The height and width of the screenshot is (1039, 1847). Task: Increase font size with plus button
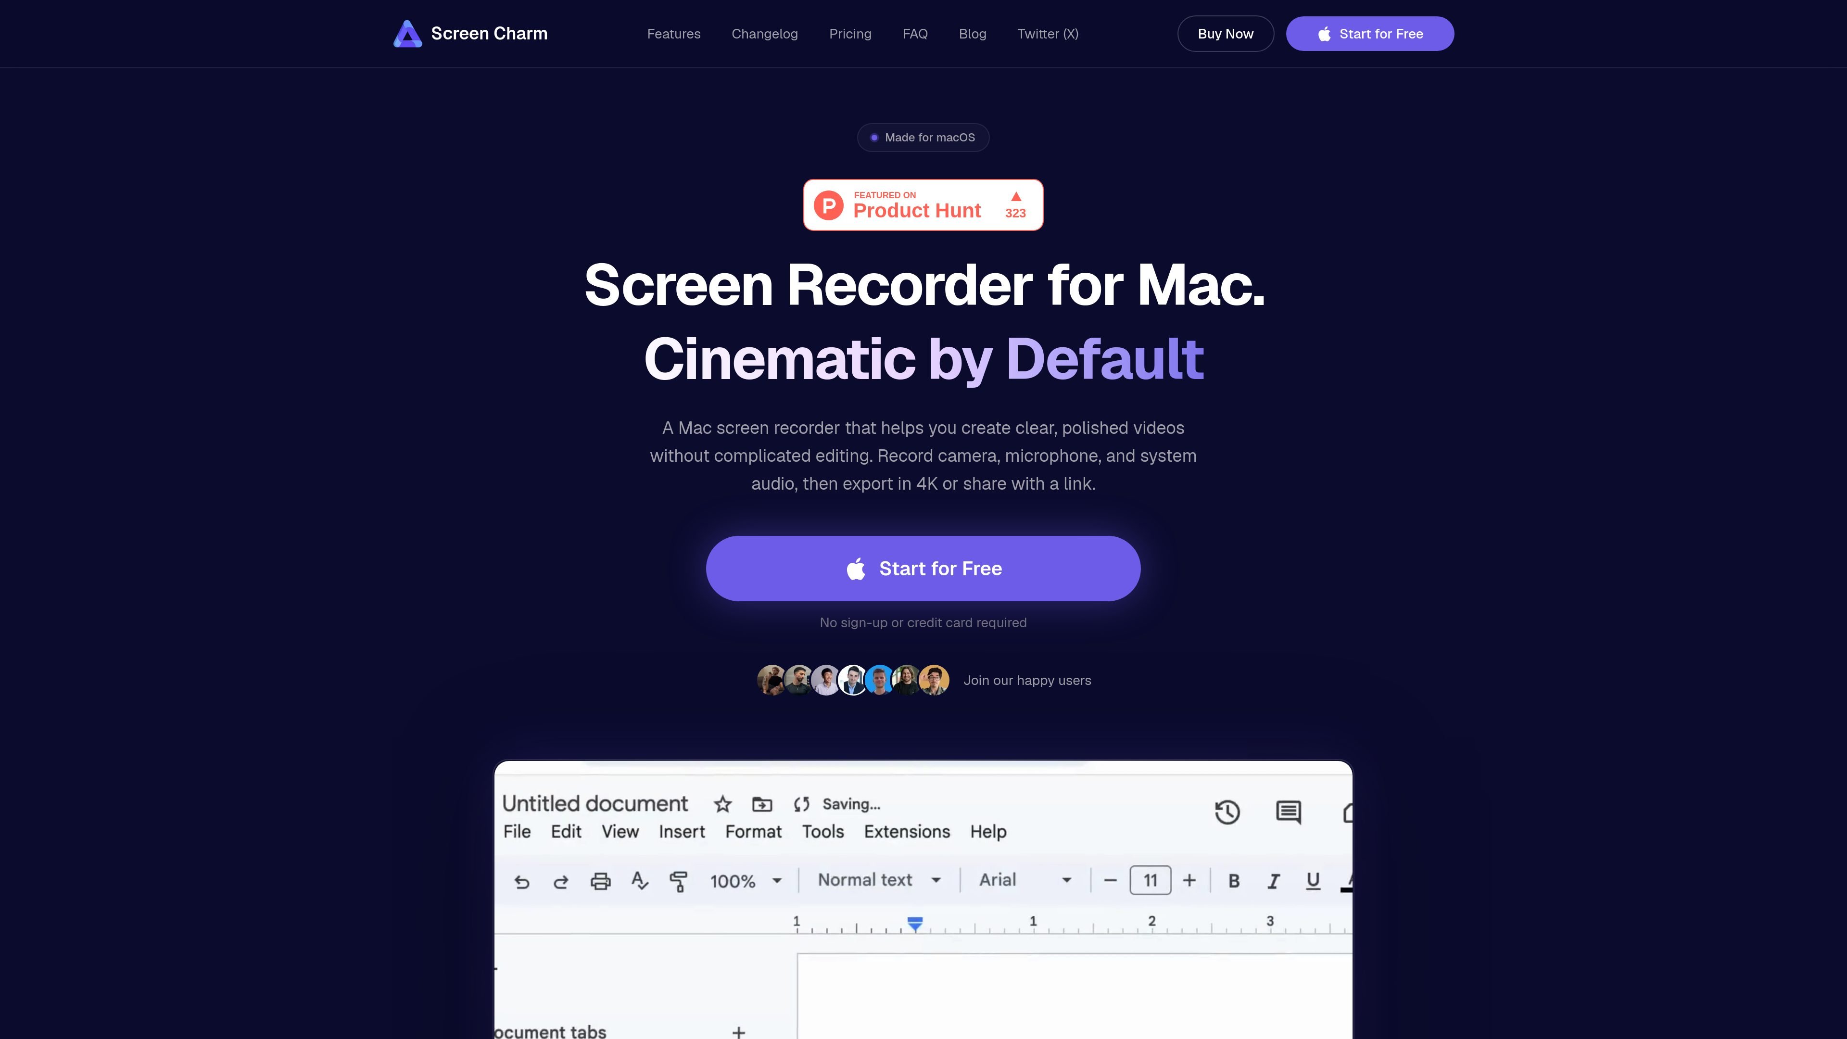[x=1189, y=880]
